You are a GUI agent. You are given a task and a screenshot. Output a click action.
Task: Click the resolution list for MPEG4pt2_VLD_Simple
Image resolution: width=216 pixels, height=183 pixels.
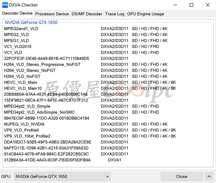(145, 106)
